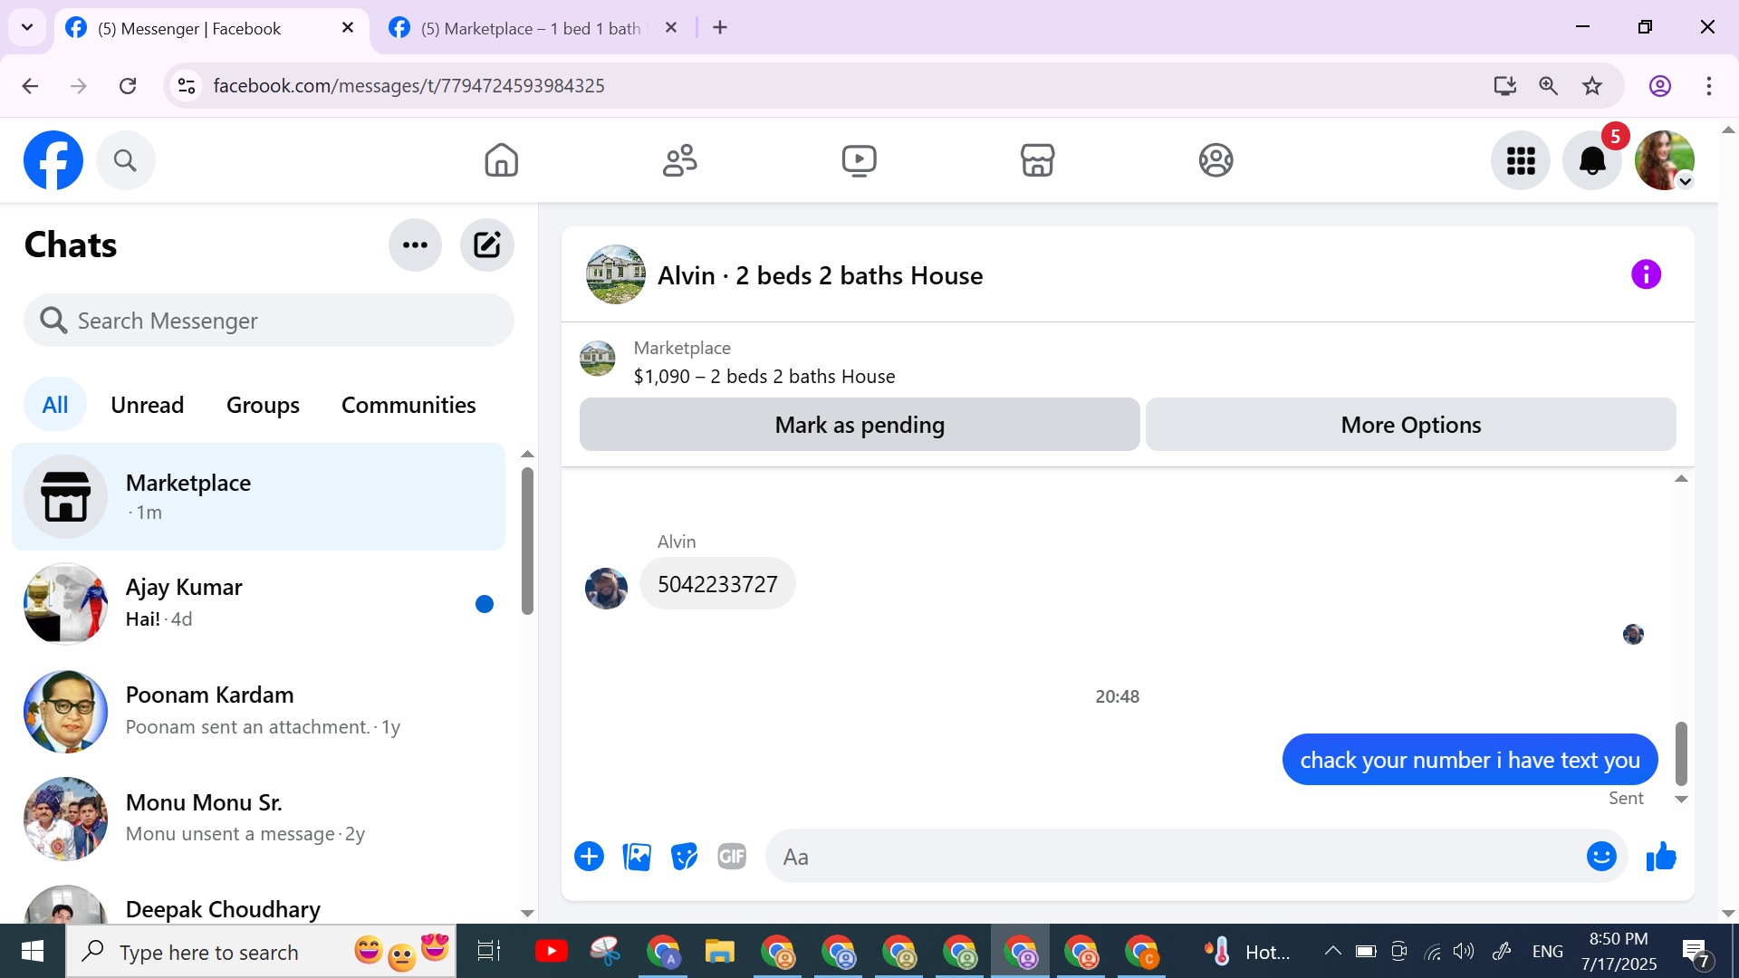Open the Notifications bell
Image resolution: width=1739 pixels, height=978 pixels.
click(1592, 160)
